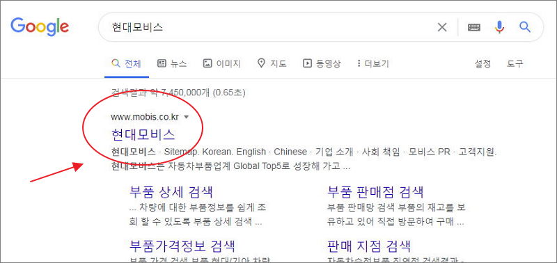Submit search with the magnifier icon
Screen dimensions: 557x263
[x=525, y=27]
